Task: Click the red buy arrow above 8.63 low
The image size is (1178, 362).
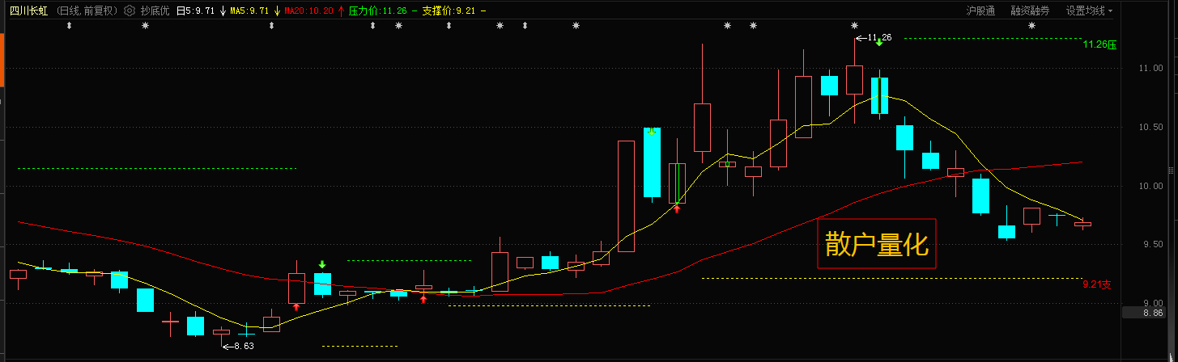Action: pos(296,308)
